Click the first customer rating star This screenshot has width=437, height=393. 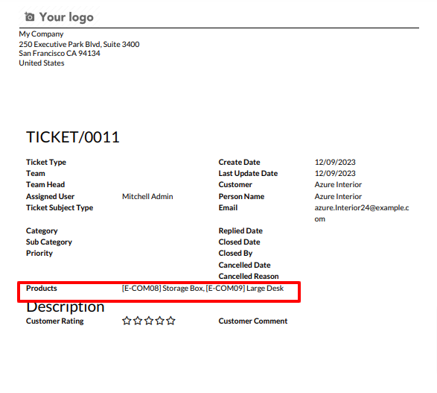[127, 321]
